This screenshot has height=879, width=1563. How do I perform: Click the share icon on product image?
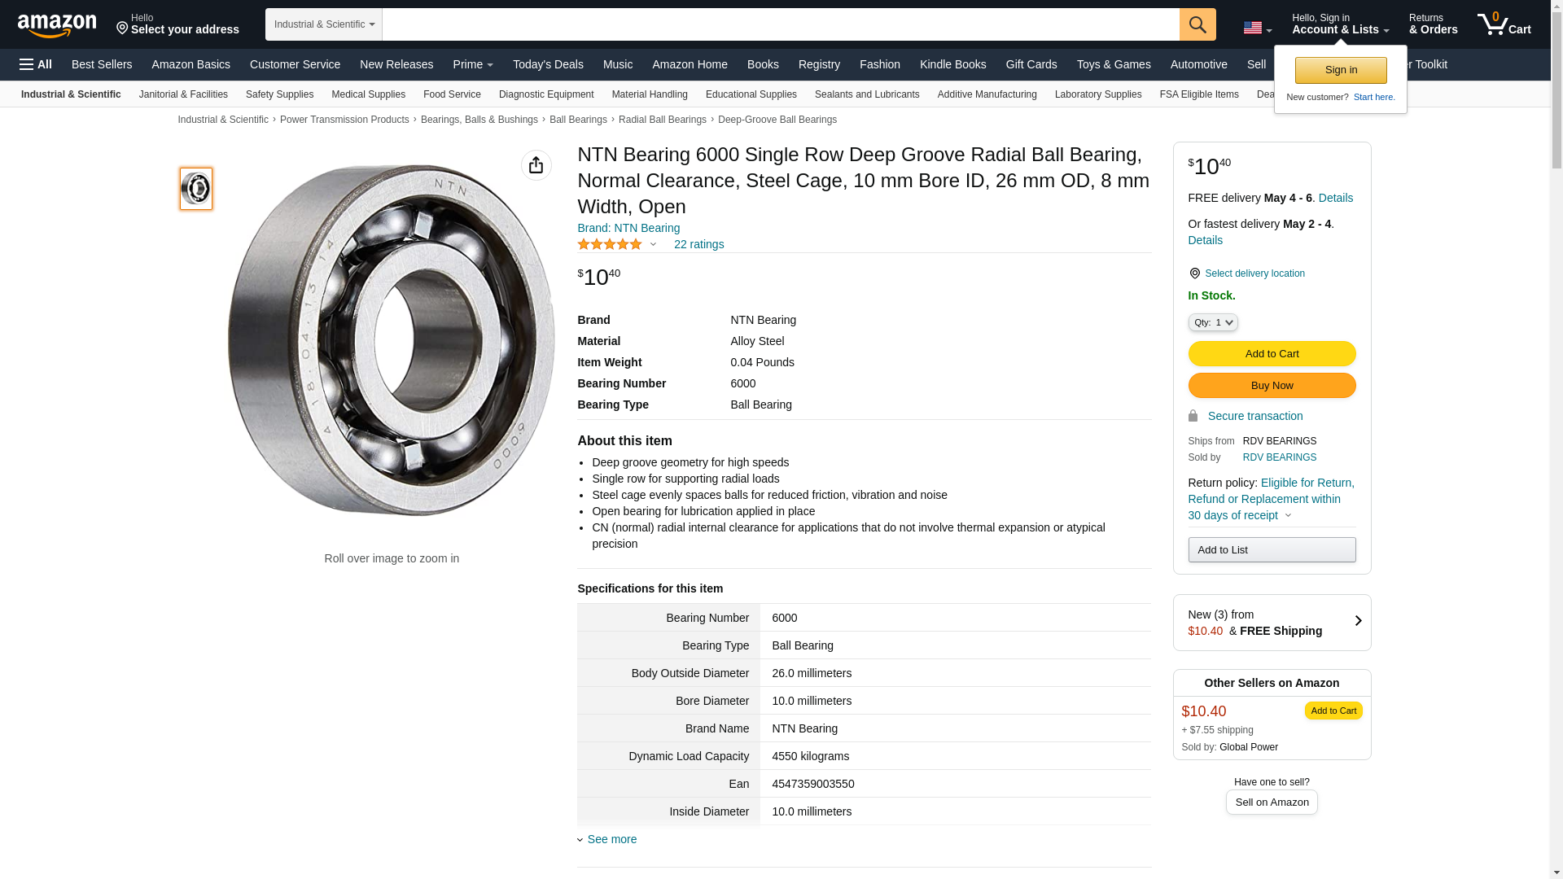[536, 165]
